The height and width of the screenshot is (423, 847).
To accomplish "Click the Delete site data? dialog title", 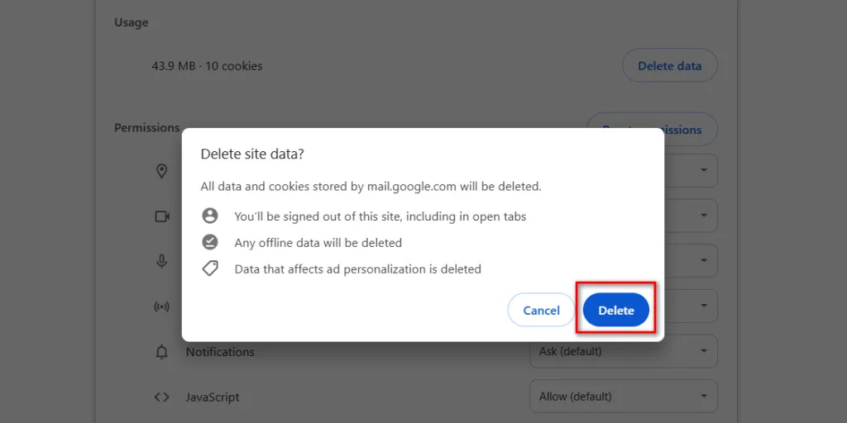I will (x=252, y=154).
